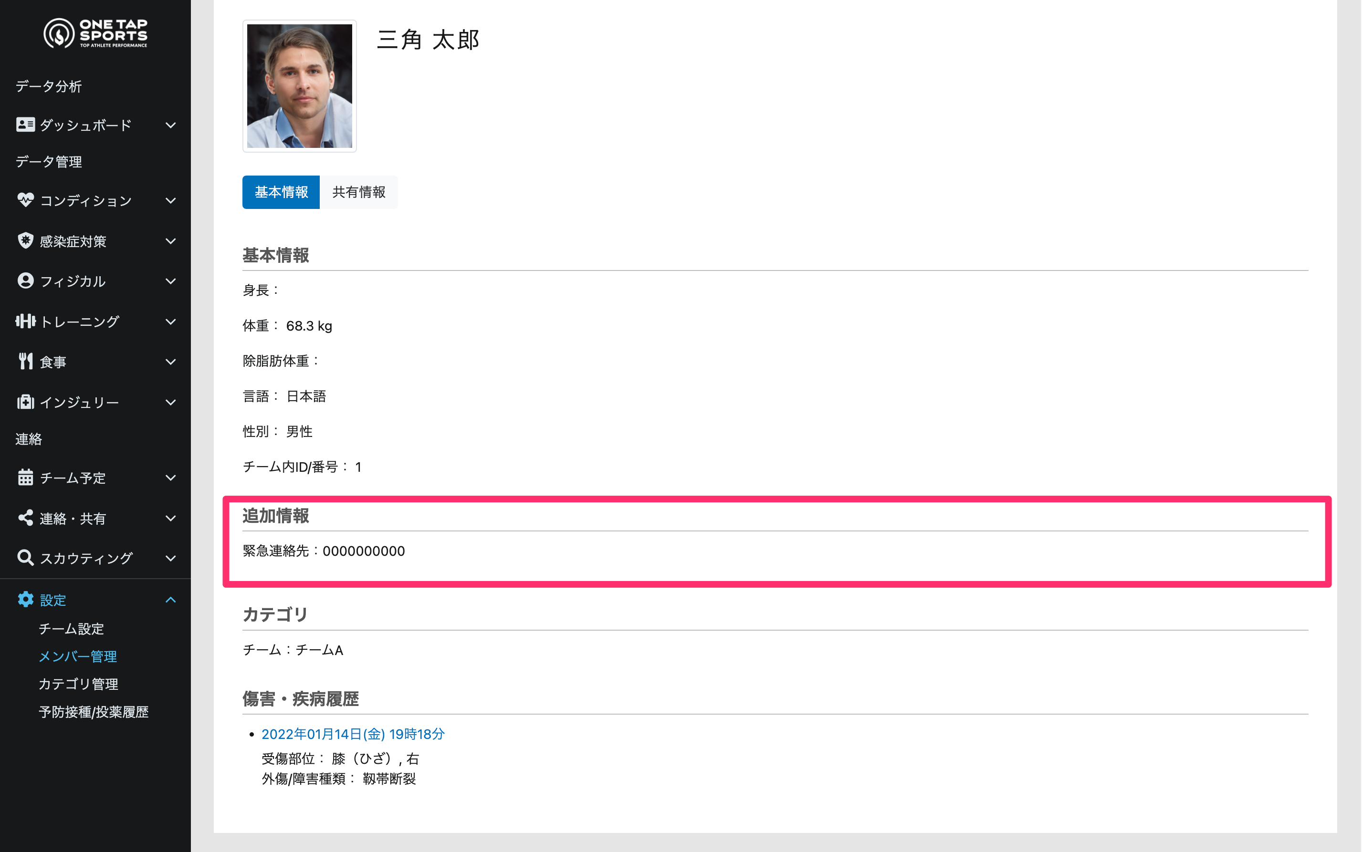Click the 受傷部位 膝（ひざ）, 右 line
Image resolution: width=1362 pixels, height=852 pixels.
[340, 759]
